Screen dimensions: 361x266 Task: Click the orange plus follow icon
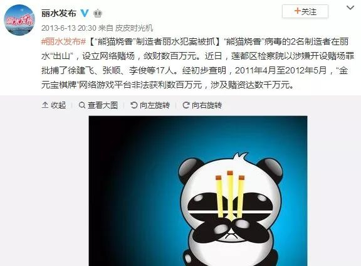pos(298,11)
